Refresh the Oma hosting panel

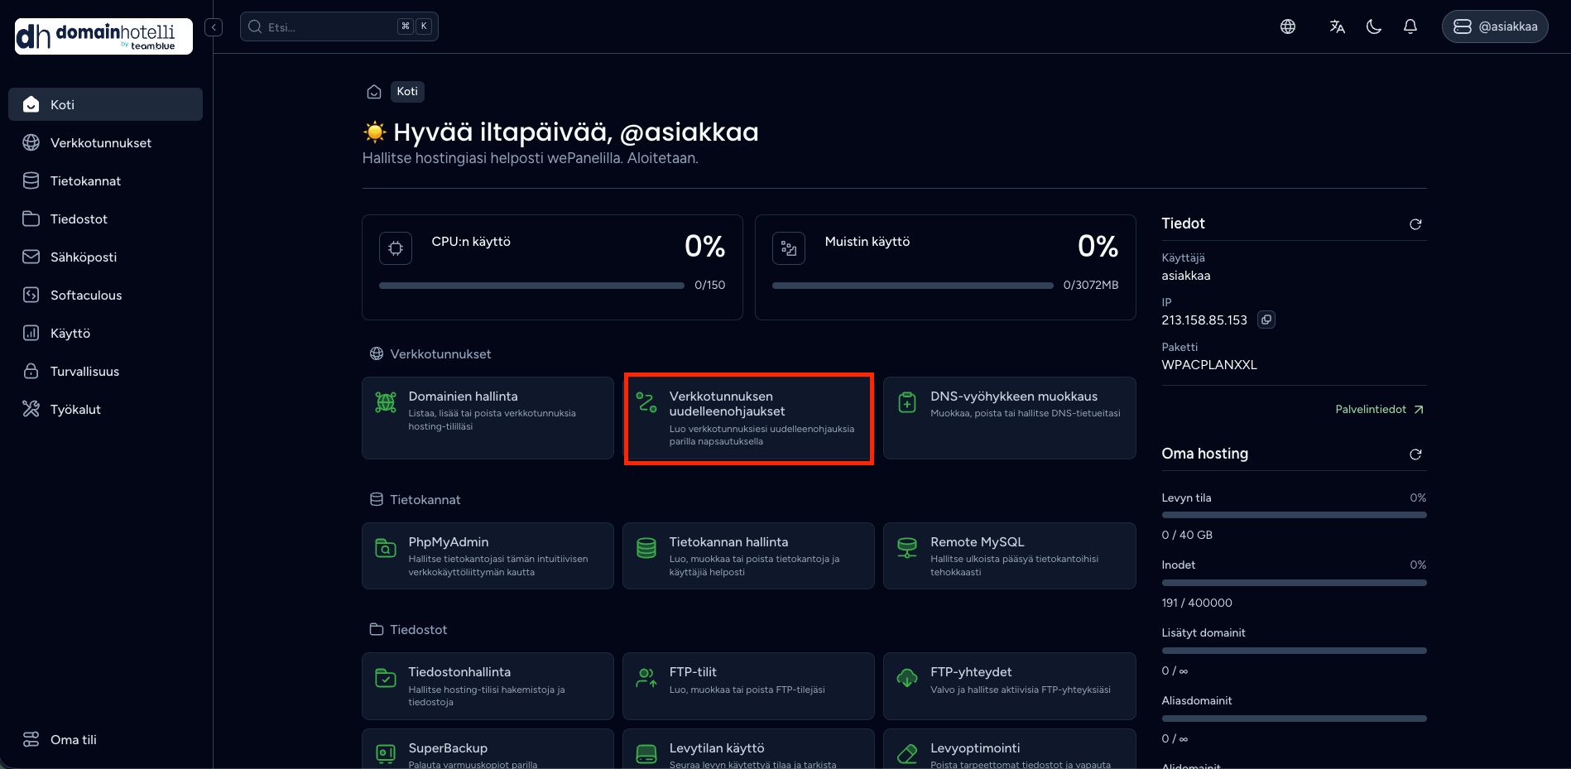1415,454
